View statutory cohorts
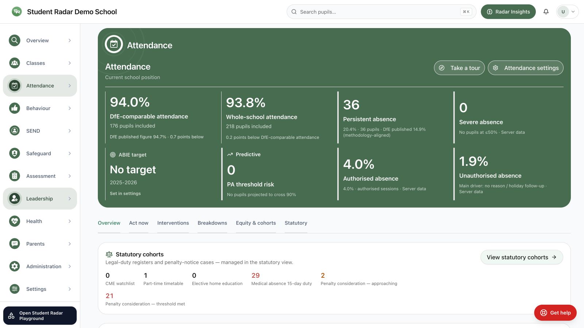This screenshot has width=584, height=328. click(x=522, y=257)
